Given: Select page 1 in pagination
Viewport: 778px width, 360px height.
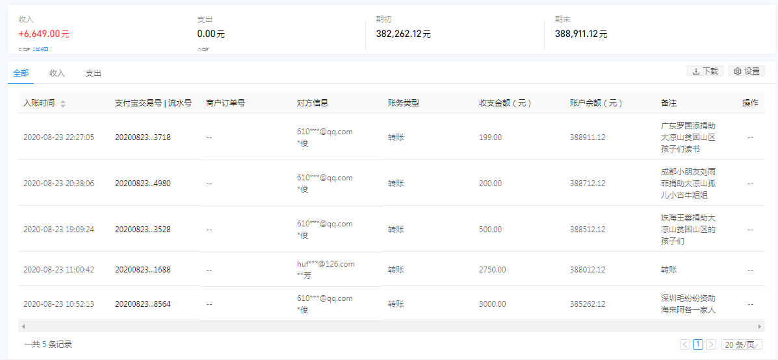Looking at the screenshot, I should [x=698, y=344].
